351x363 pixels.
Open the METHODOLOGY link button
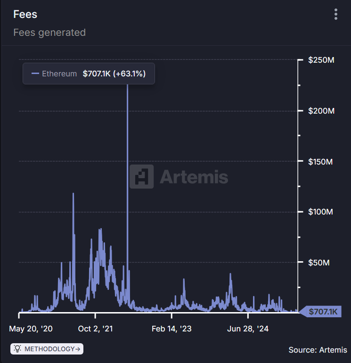(x=47, y=349)
